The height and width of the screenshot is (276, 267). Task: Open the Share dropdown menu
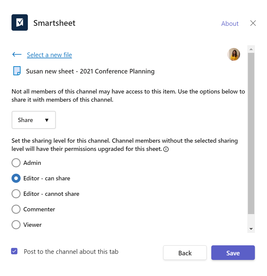(33, 120)
